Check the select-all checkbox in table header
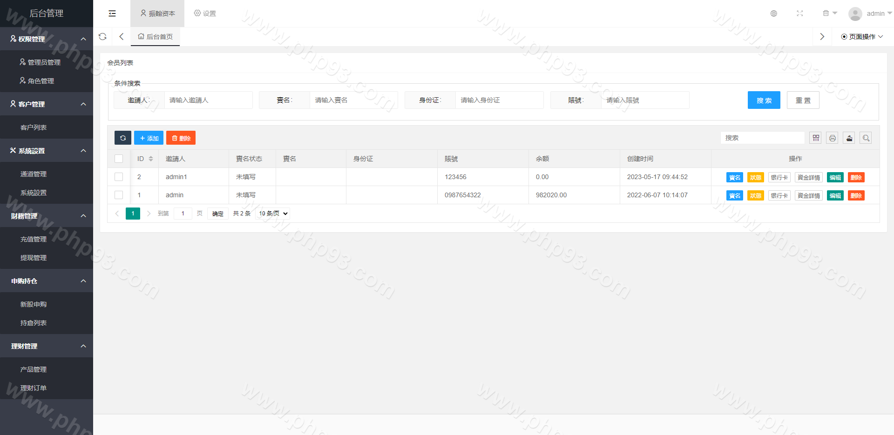This screenshot has width=894, height=435. 119,159
